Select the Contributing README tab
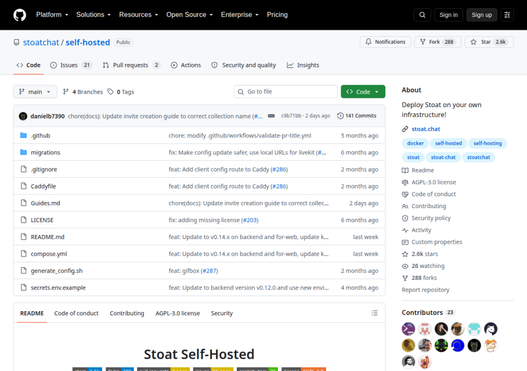Viewport: 527px width, 371px height. pyautogui.click(x=127, y=313)
